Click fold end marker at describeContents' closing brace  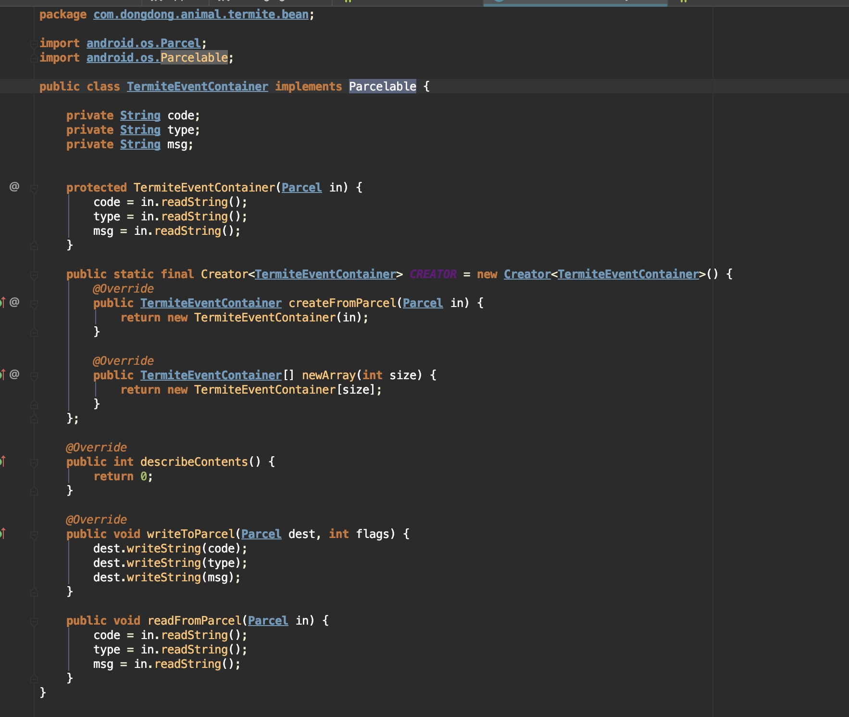click(x=34, y=491)
